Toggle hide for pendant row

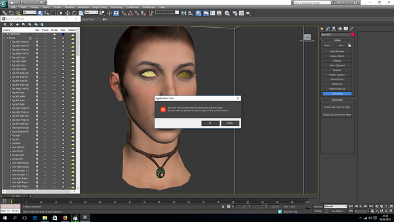(x=37, y=144)
